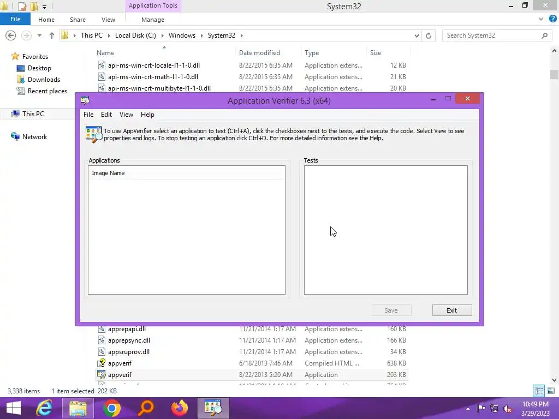Image resolution: width=559 pixels, height=419 pixels.
Task: Switch to the Share ribbon tab
Action: tap(78, 20)
